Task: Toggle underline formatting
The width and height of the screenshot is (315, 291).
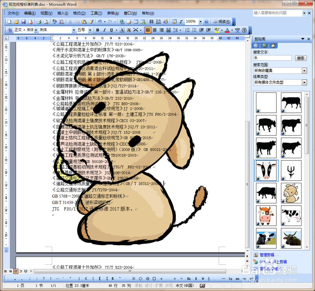Action: (111, 30)
